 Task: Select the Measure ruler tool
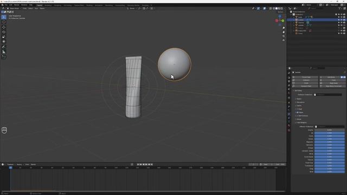pyautogui.click(x=4, y=52)
